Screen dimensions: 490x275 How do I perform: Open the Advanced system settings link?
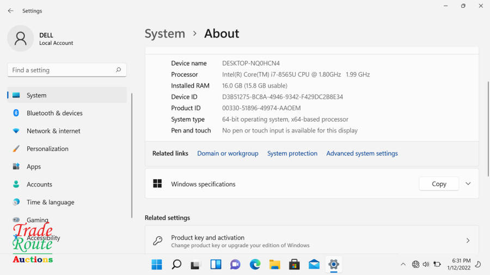[x=362, y=154]
